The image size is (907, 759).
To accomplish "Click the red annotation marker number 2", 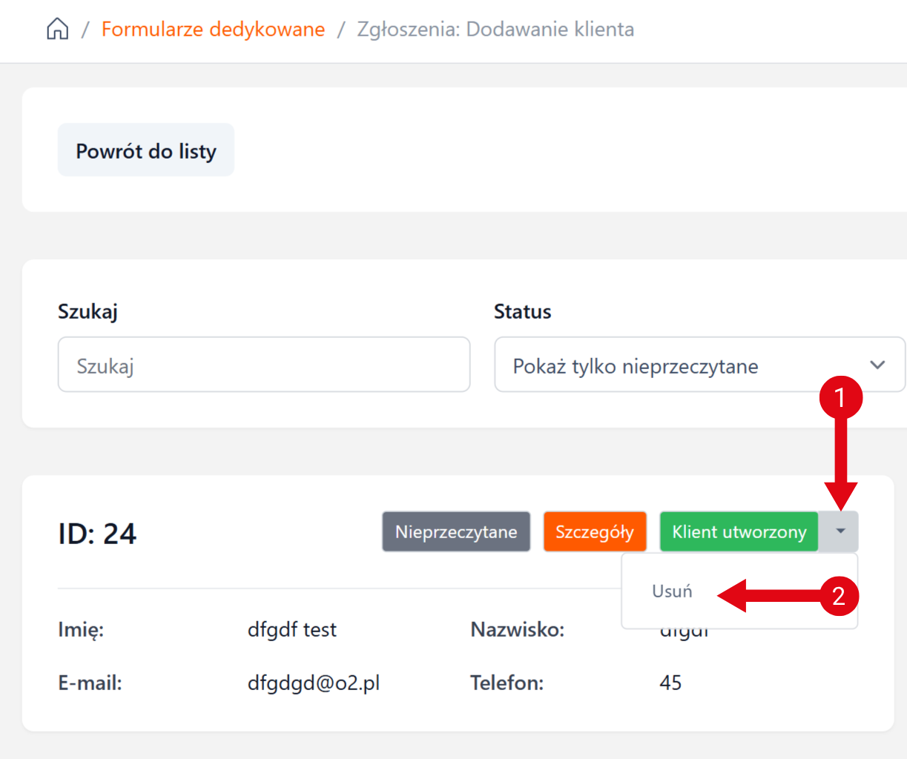I will pos(839,596).
